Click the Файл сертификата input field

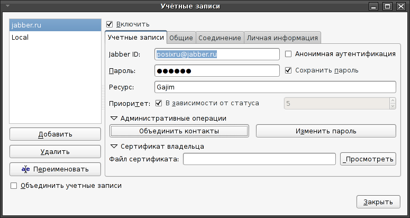click(259, 159)
